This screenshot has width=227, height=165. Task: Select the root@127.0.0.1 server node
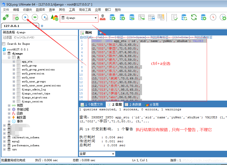pyautogui.click(x=18, y=49)
